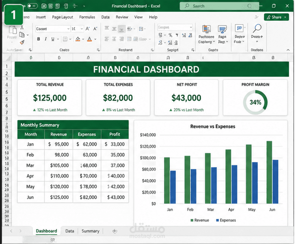The width and height of the screenshot is (295, 244).
Task: Select the Dashboard sheet tab
Action: coord(46,231)
